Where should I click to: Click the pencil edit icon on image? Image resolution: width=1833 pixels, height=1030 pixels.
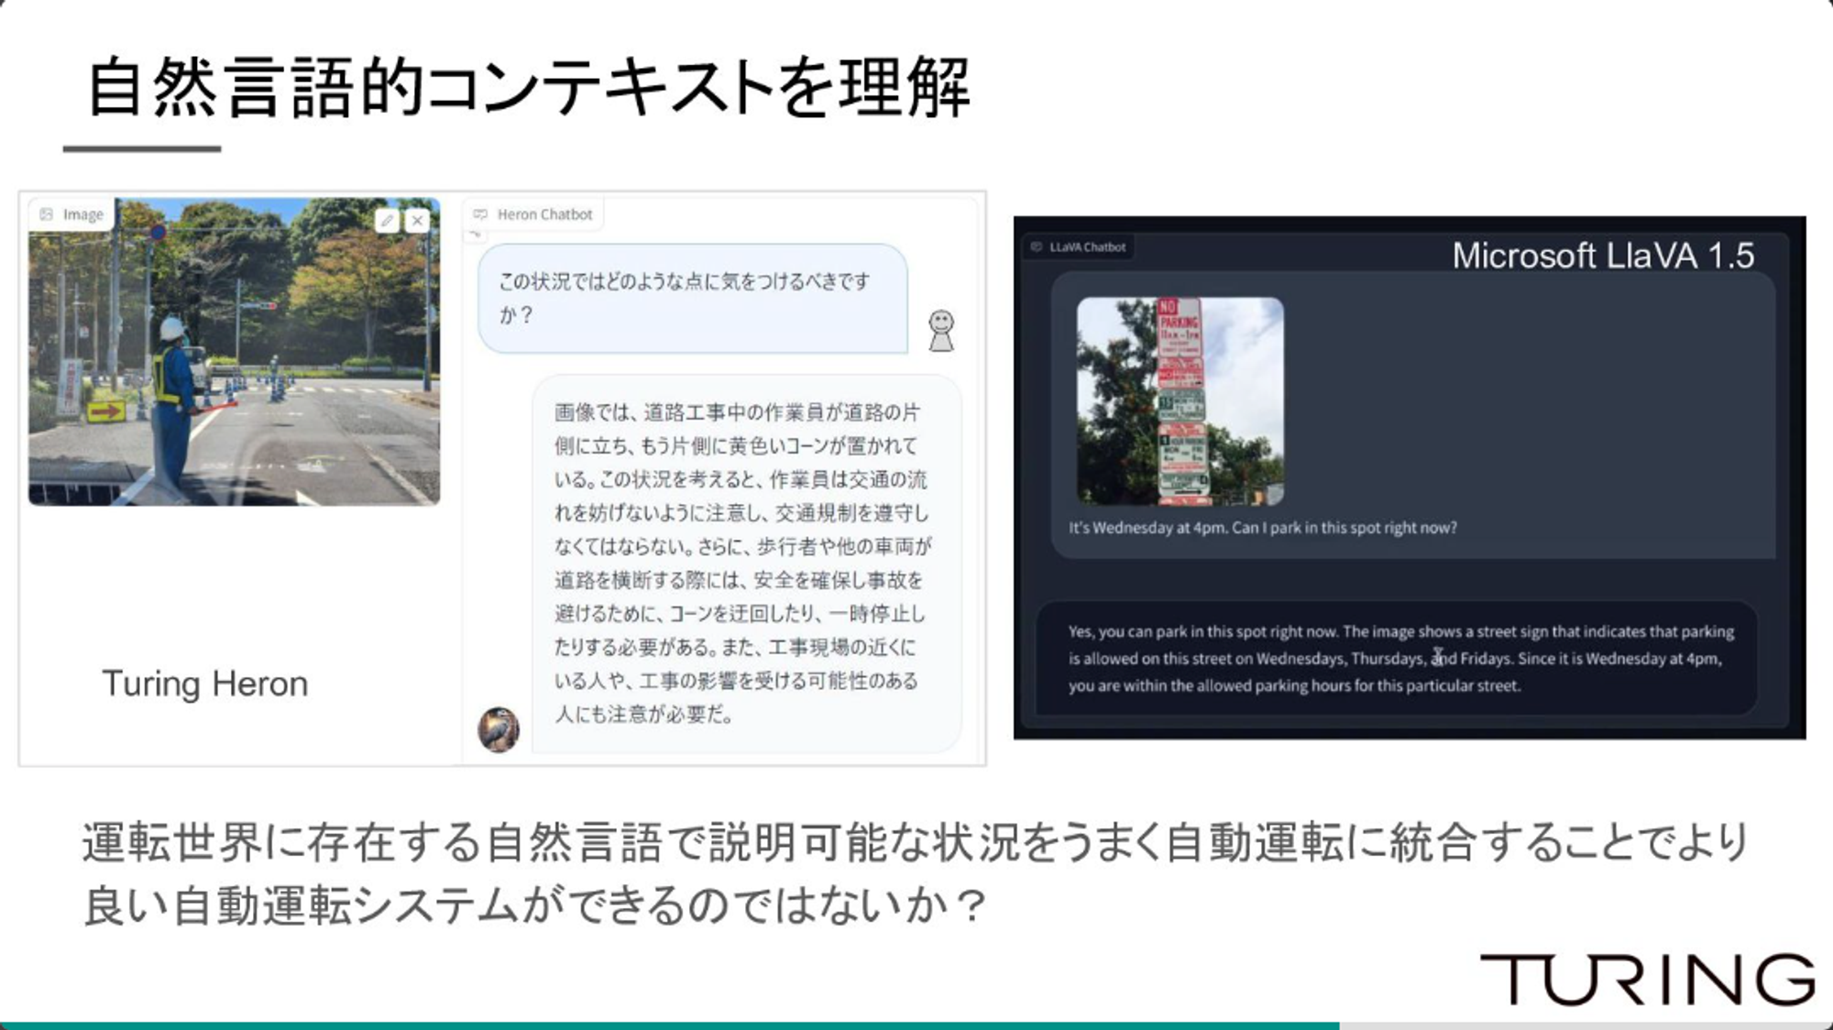click(x=387, y=220)
